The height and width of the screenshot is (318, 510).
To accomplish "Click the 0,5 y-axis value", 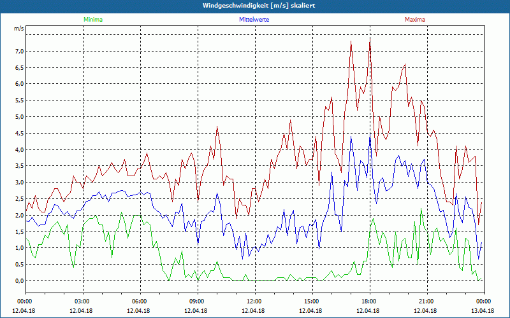I will point(19,264).
